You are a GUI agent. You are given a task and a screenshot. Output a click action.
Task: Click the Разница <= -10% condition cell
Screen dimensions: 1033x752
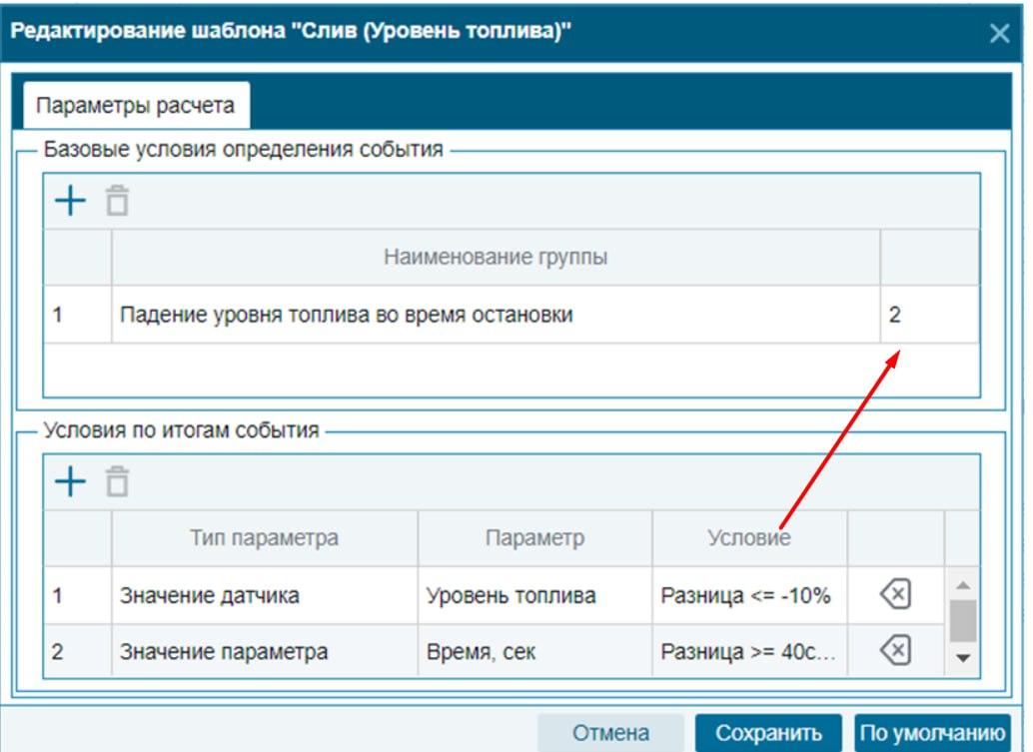point(749,595)
